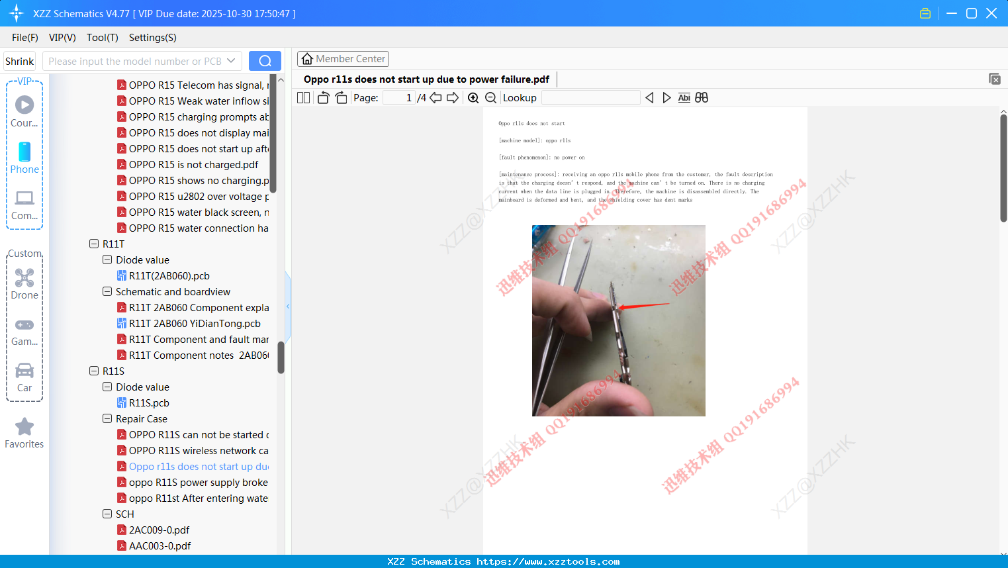
Task: Switch to two-page view layout
Action: click(302, 97)
